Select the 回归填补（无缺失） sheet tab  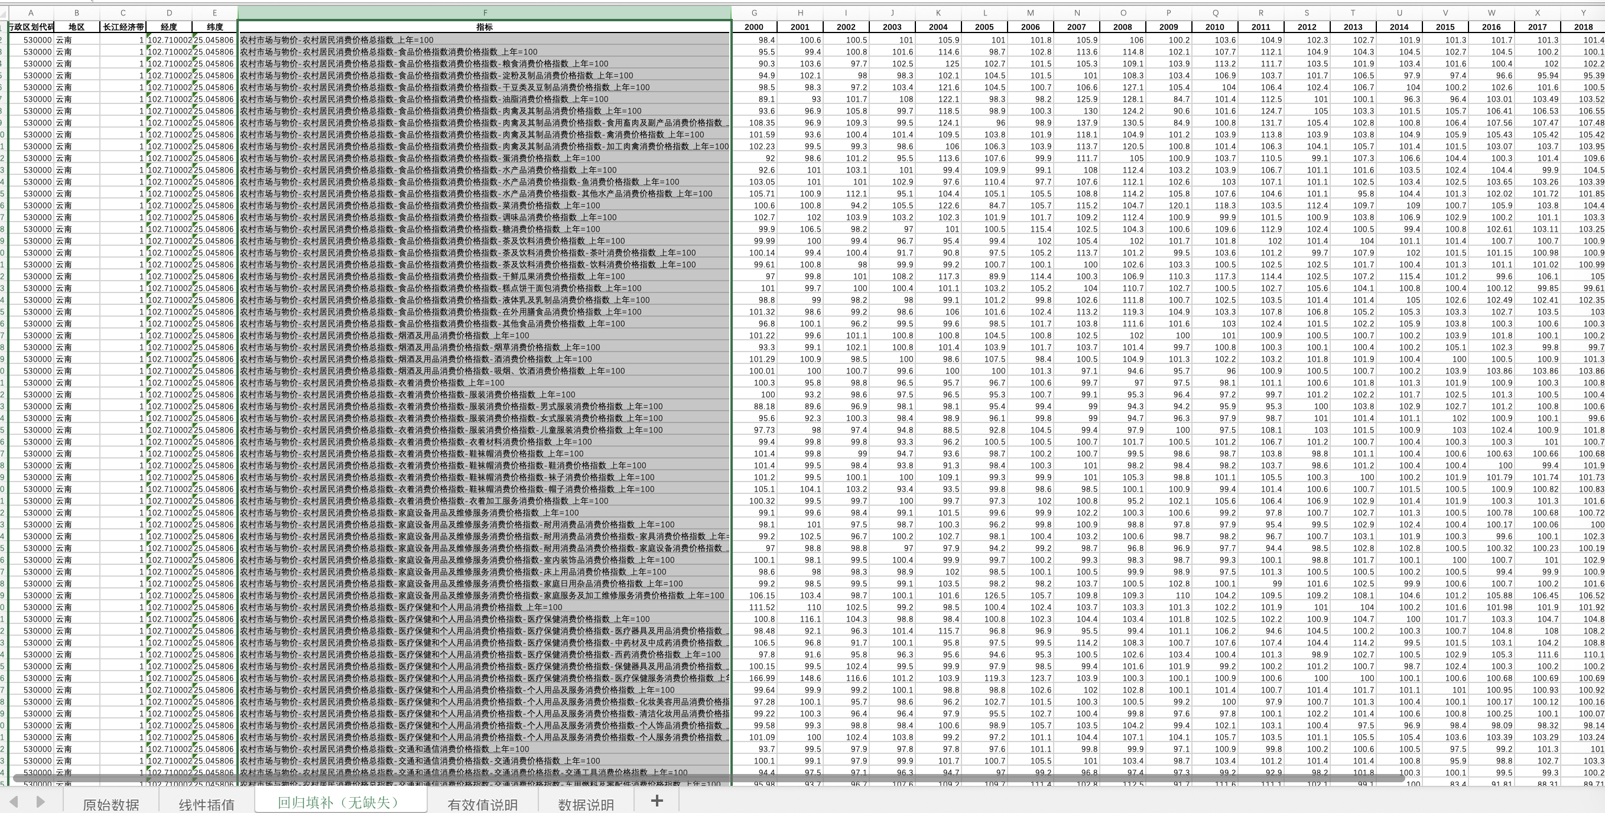(x=340, y=802)
